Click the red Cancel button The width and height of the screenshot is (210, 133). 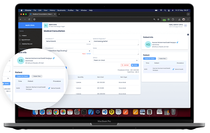[x=125, y=65]
